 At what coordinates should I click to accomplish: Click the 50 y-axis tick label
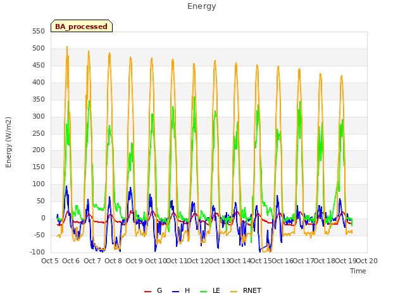[40, 201]
